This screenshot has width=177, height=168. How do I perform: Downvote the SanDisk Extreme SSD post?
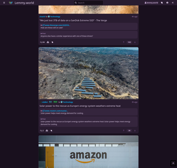(x=135, y=42)
